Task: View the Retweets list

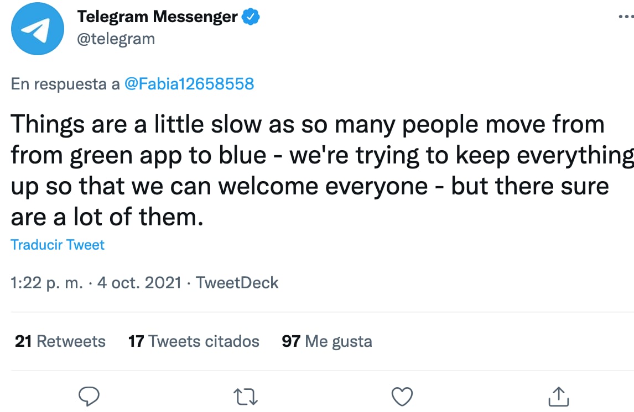Action: click(x=70, y=341)
